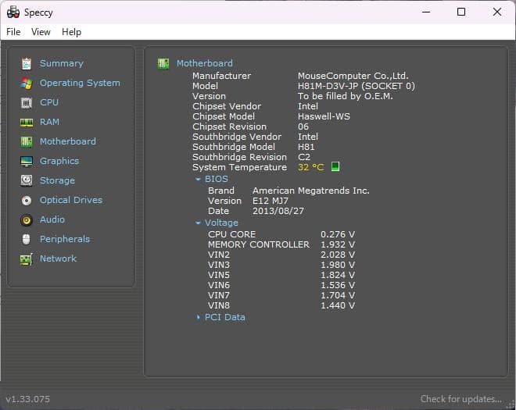
Task: Click the PCI Data heading label
Action: point(224,317)
